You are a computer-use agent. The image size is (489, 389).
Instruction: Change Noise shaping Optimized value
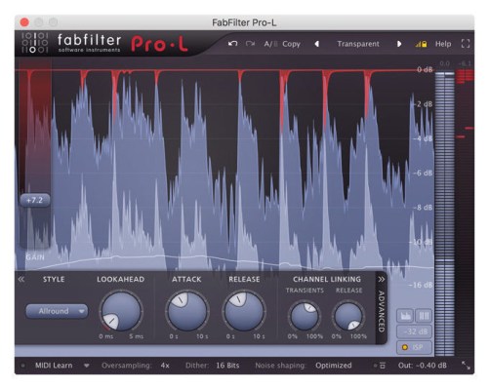coord(334,366)
